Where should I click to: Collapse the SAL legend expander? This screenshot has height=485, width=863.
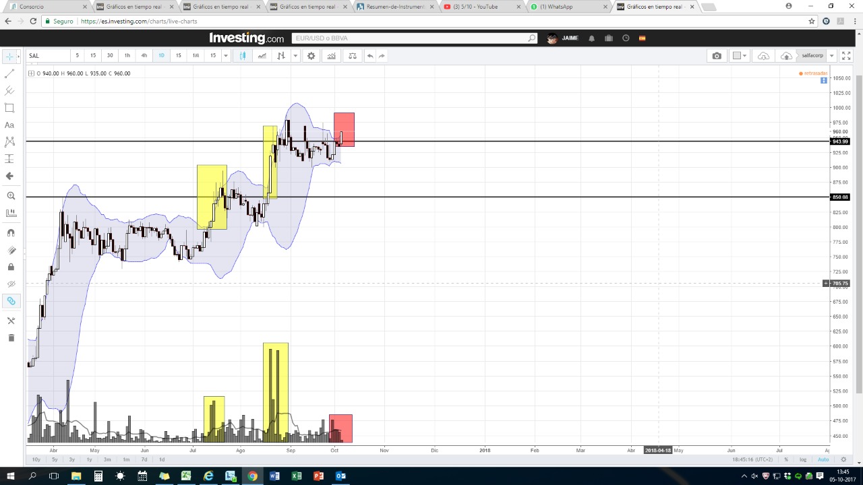coord(31,73)
